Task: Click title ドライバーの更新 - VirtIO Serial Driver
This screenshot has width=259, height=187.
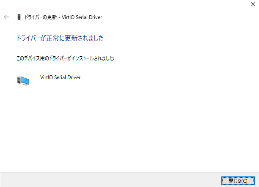Action: click(x=63, y=17)
